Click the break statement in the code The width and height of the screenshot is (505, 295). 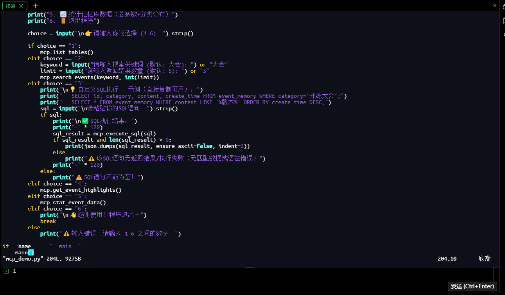point(48,221)
